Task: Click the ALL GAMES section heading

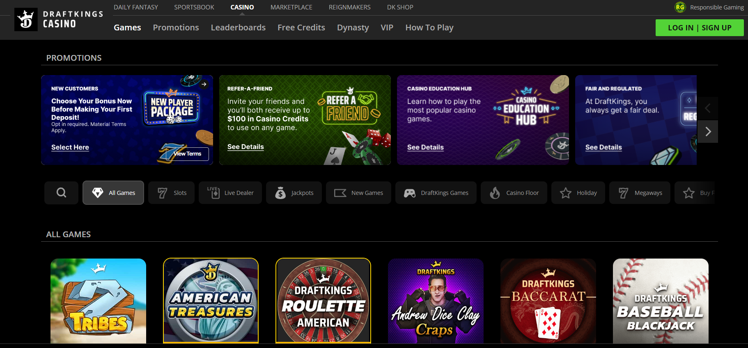Action: point(69,234)
